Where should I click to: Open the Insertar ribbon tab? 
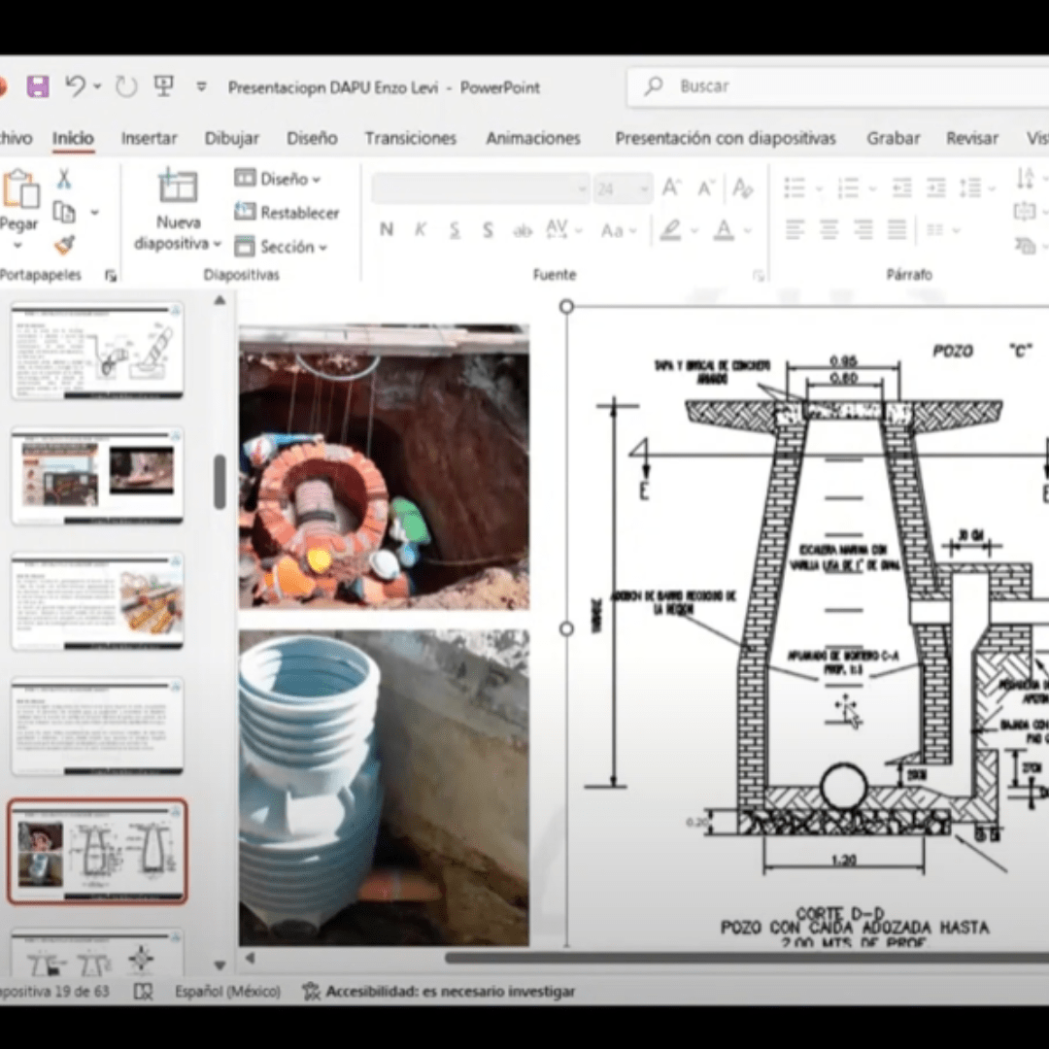coord(149,138)
